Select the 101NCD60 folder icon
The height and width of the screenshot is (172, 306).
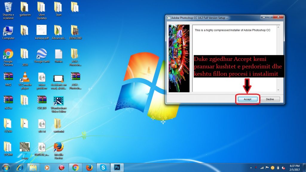75,32
